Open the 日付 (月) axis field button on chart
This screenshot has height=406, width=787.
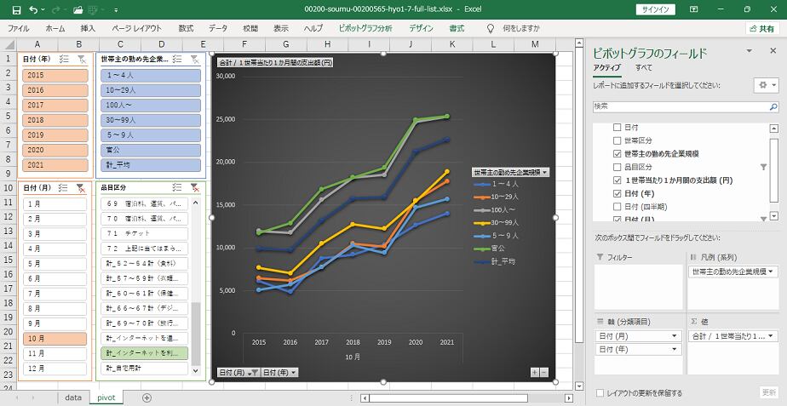[x=238, y=372]
